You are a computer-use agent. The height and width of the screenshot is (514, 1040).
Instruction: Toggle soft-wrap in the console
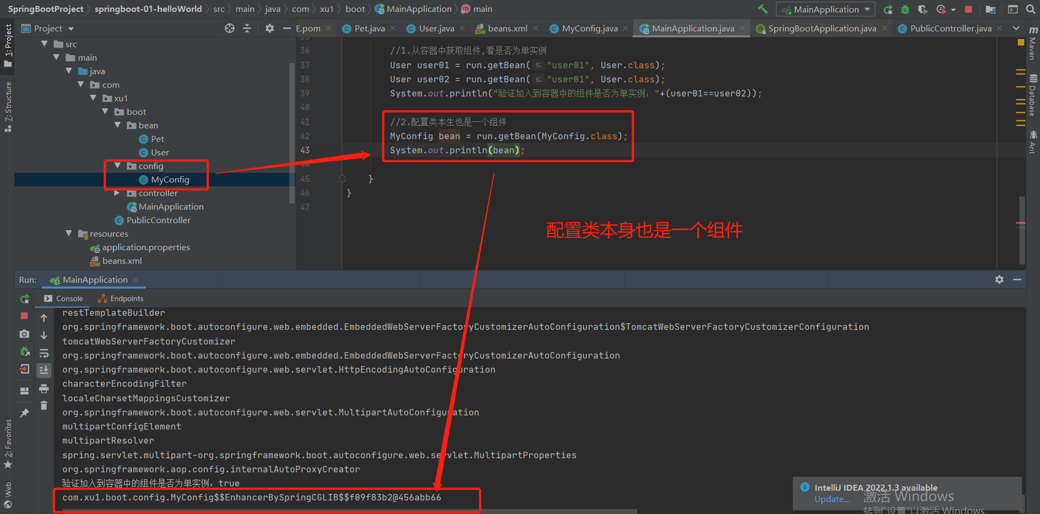44,353
